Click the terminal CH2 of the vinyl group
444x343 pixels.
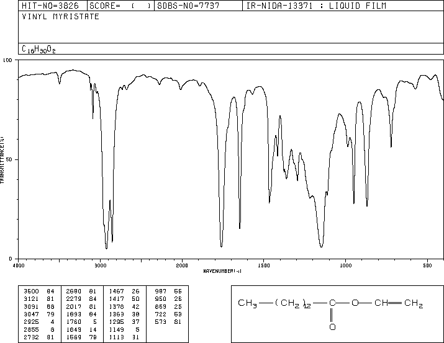click(414, 304)
